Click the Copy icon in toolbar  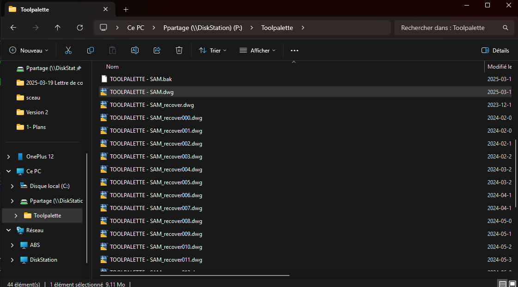pyautogui.click(x=90, y=50)
